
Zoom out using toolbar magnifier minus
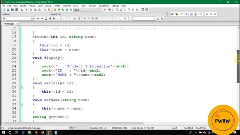click(119, 18)
